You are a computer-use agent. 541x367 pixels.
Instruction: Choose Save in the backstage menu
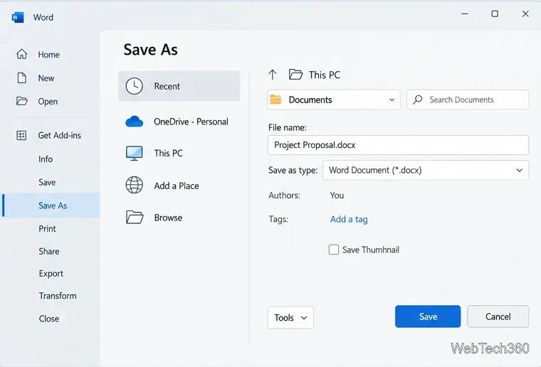47,182
